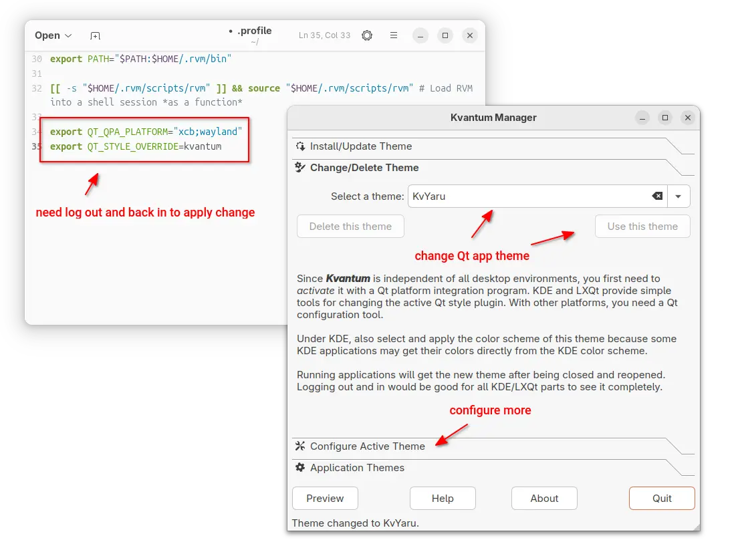This screenshot has height=540, width=732.
Task: Expand the theme selection dropdown arrow
Action: (x=678, y=196)
